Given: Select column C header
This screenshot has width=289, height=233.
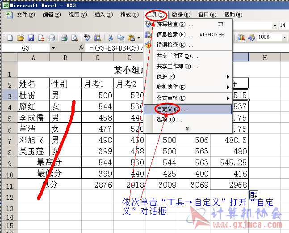Looking at the screenshot, I should 98,58.
